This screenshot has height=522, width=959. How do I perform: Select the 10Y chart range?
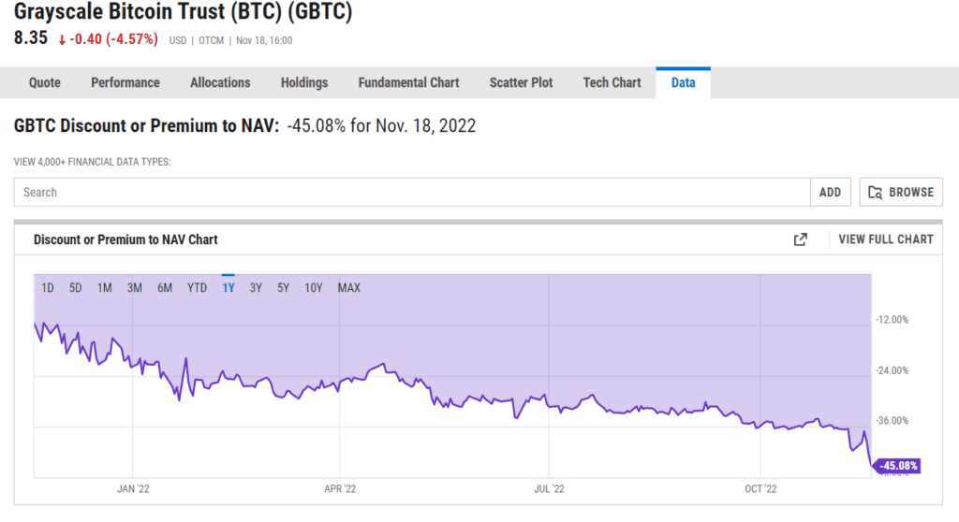pyautogui.click(x=313, y=288)
